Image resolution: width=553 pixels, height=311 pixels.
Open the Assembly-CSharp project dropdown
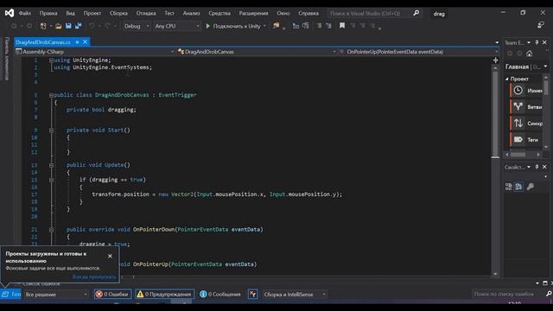point(94,52)
